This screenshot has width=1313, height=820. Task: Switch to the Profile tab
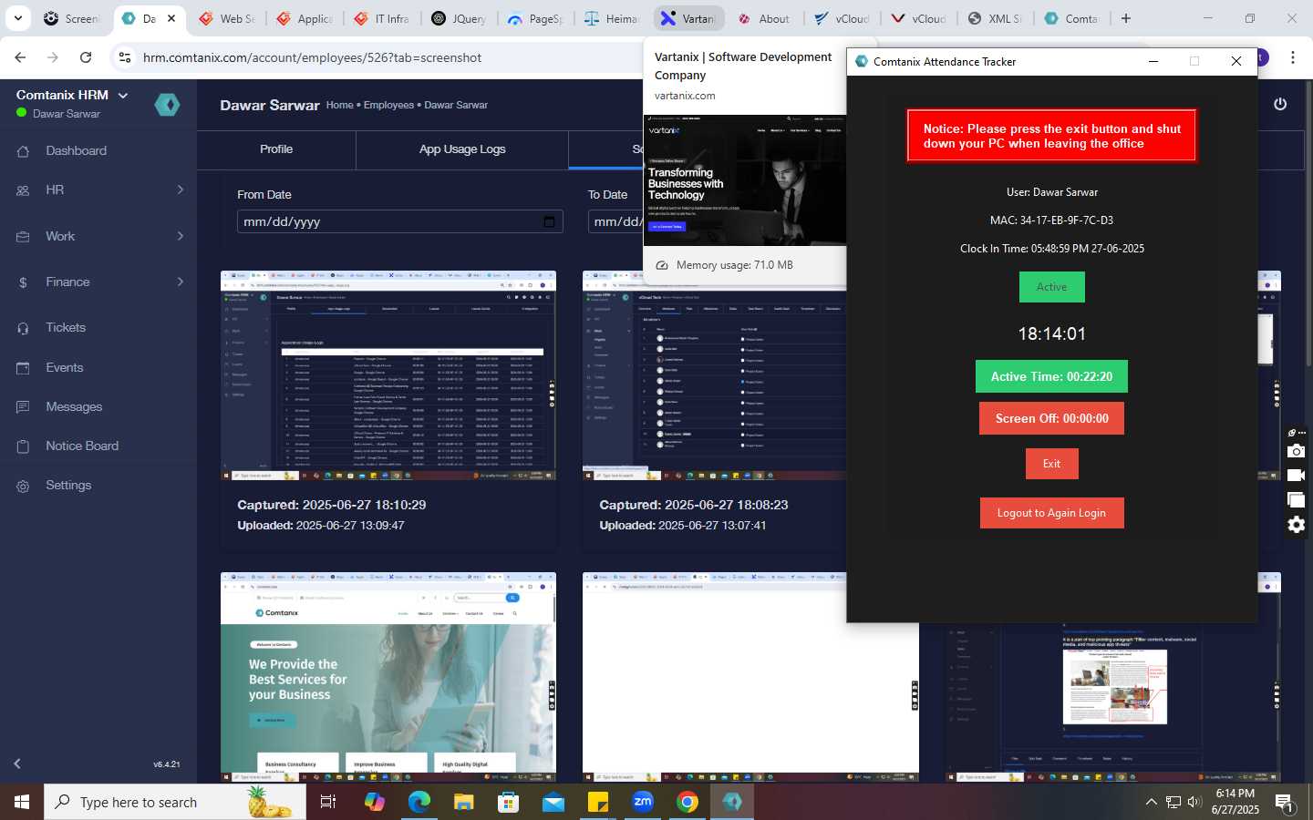(276, 149)
